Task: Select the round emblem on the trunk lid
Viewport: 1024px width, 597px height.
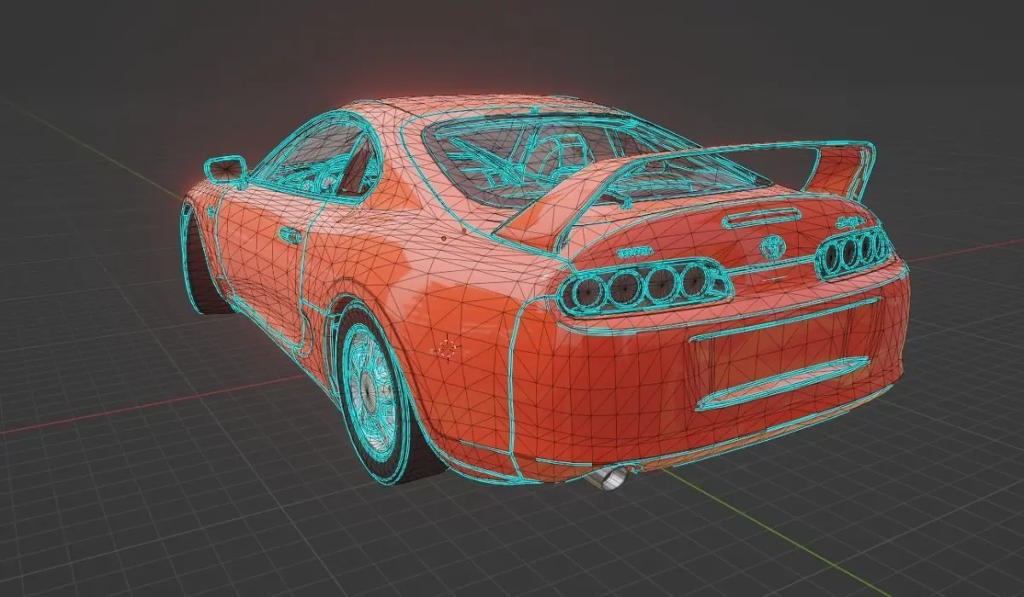Action: click(773, 246)
